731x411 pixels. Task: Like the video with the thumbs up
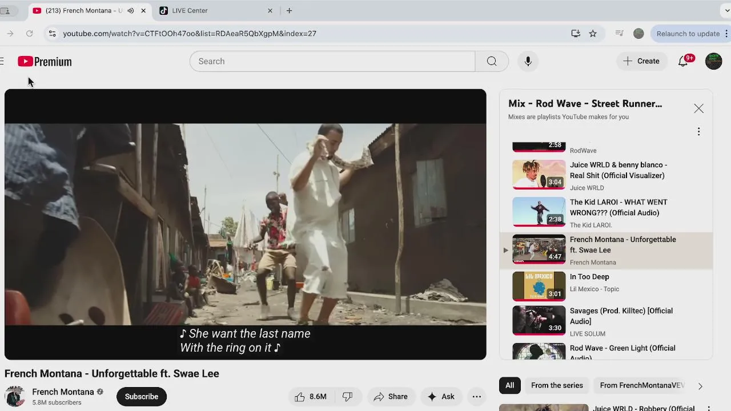pyautogui.click(x=310, y=397)
